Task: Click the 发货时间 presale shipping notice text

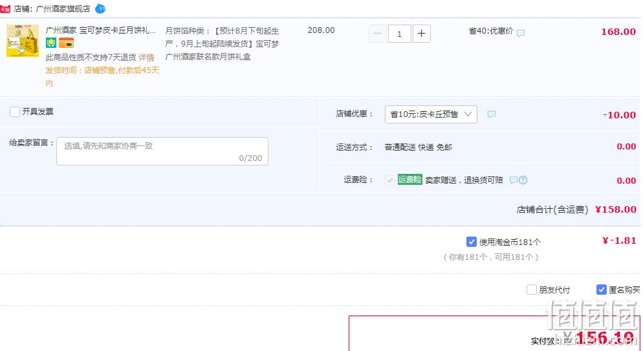Action: click(x=102, y=76)
